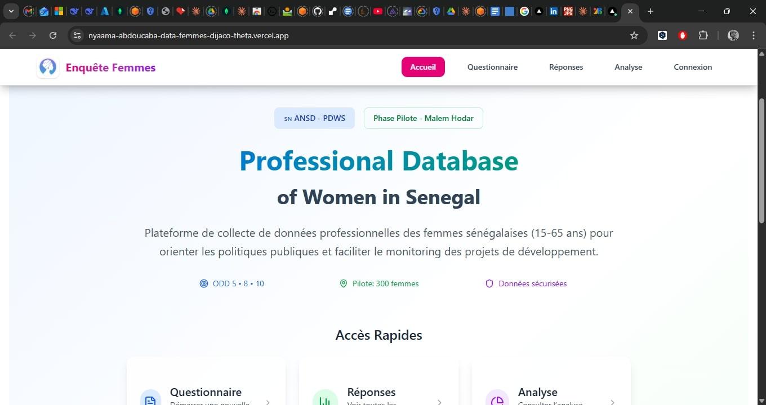The image size is (766, 405).
Task: Reload the page with the refresh icon
Action: click(53, 35)
